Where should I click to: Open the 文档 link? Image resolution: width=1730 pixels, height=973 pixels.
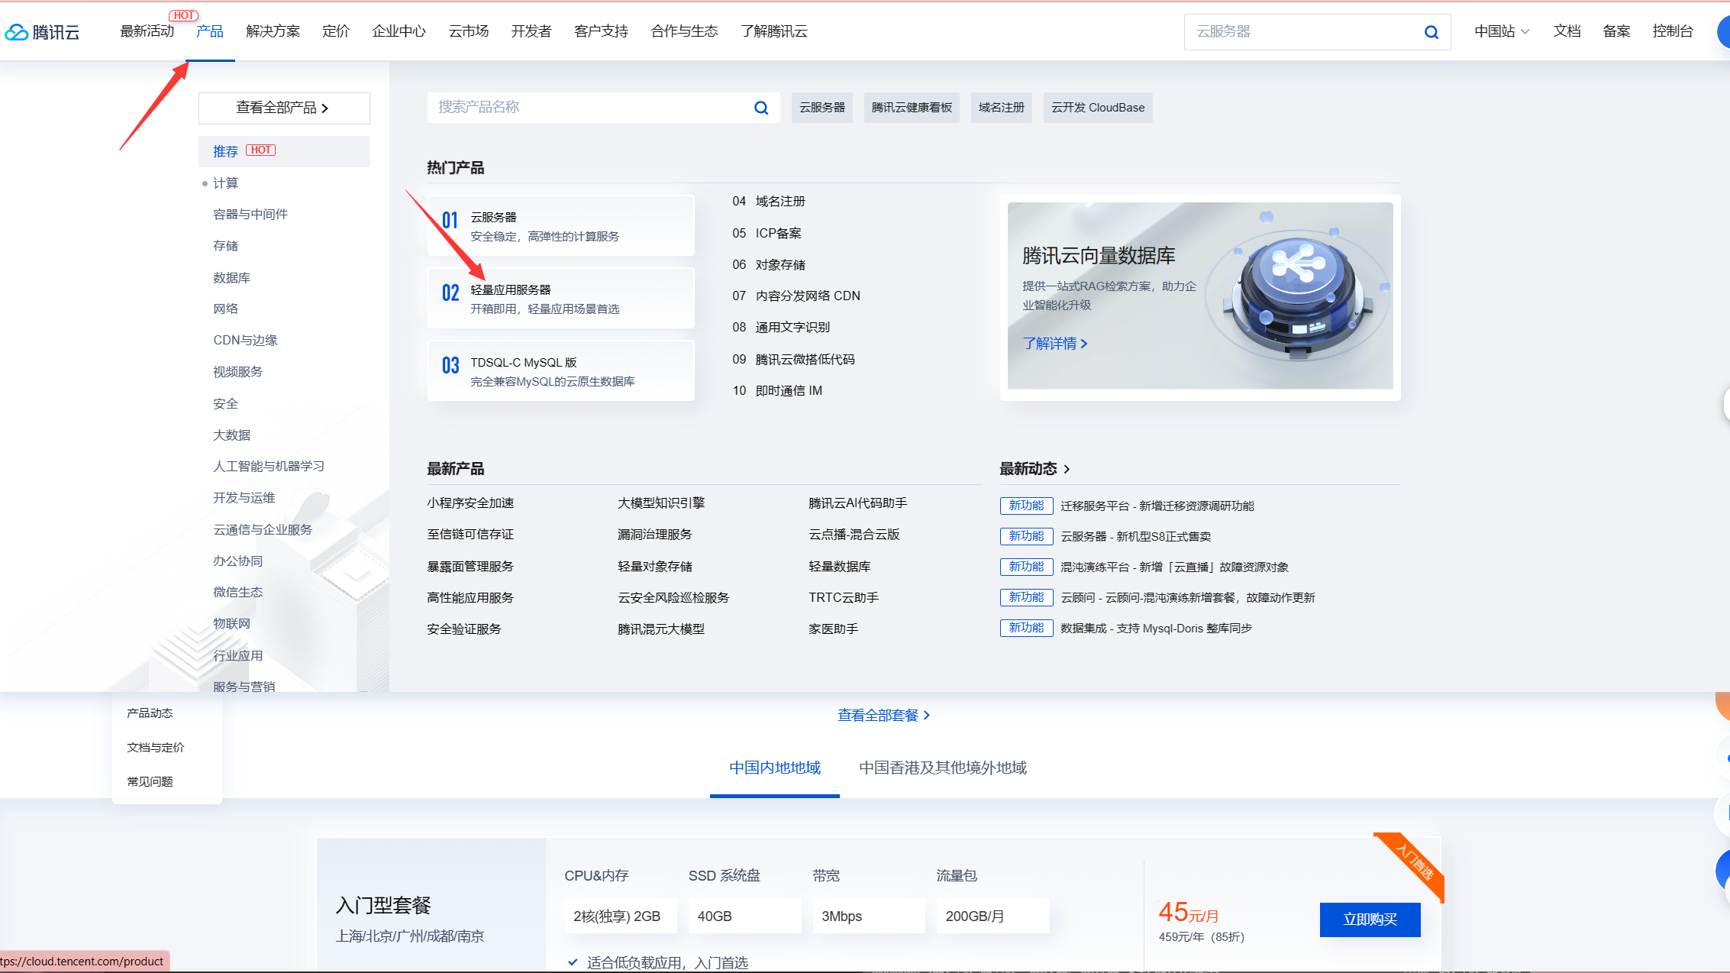click(x=1567, y=31)
